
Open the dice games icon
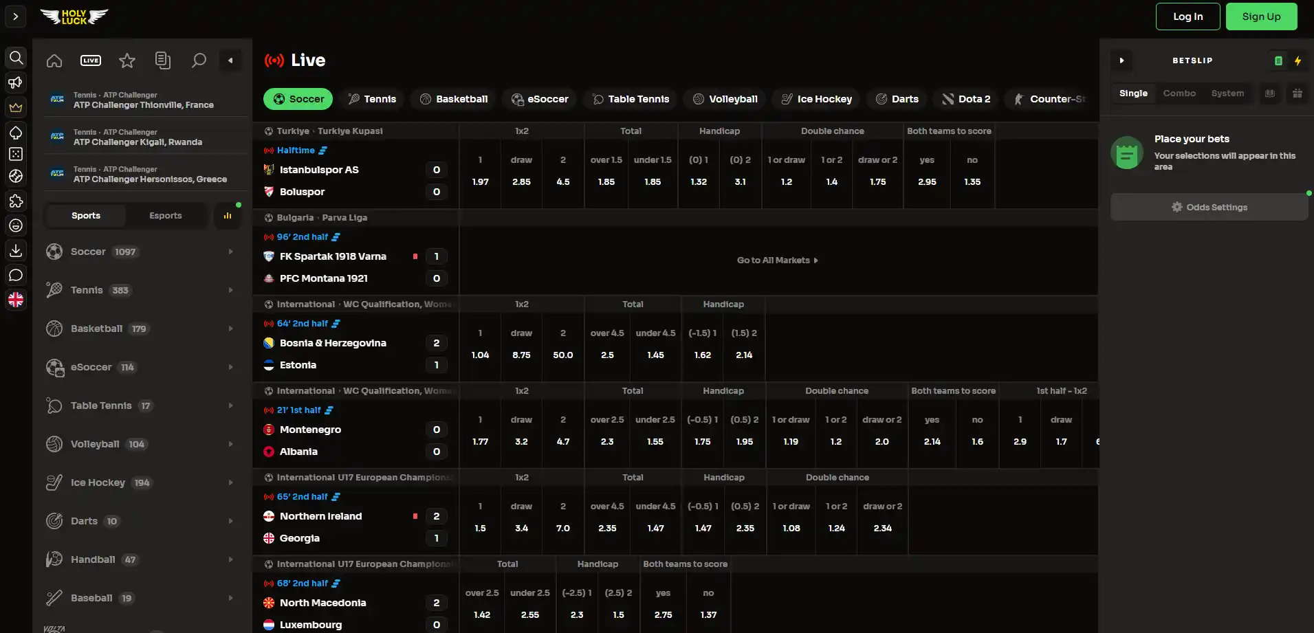tap(16, 154)
